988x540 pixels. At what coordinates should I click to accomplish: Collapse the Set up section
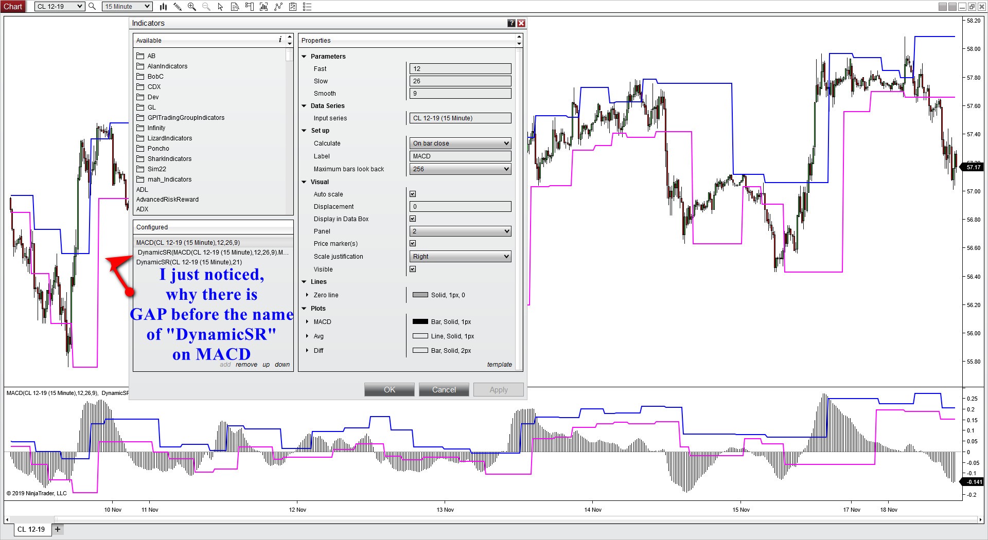[304, 130]
